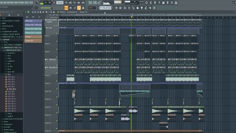Toggle wait-for-input icon beside the metronome
236x133 pixels.
pos(70,3)
